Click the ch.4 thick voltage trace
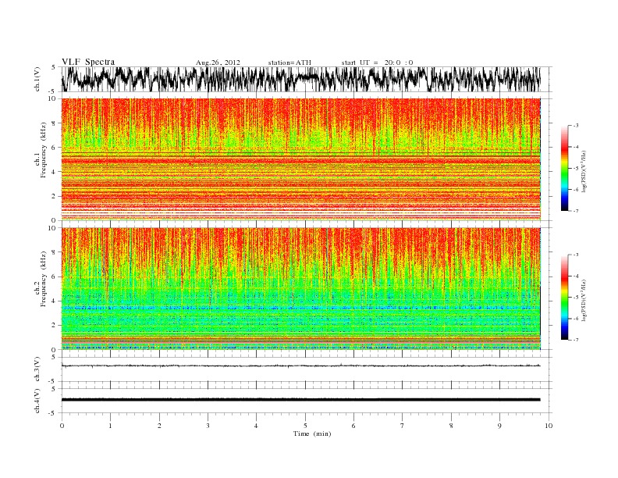The width and height of the screenshot is (618, 478). coord(301,400)
